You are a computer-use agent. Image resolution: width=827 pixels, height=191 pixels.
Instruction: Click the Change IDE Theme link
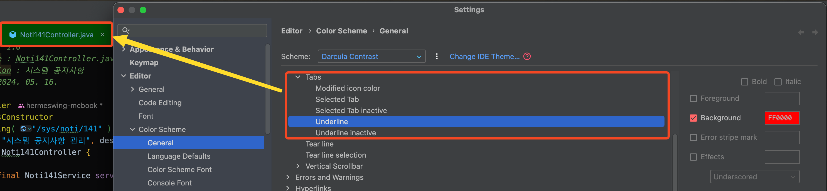pos(484,57)
